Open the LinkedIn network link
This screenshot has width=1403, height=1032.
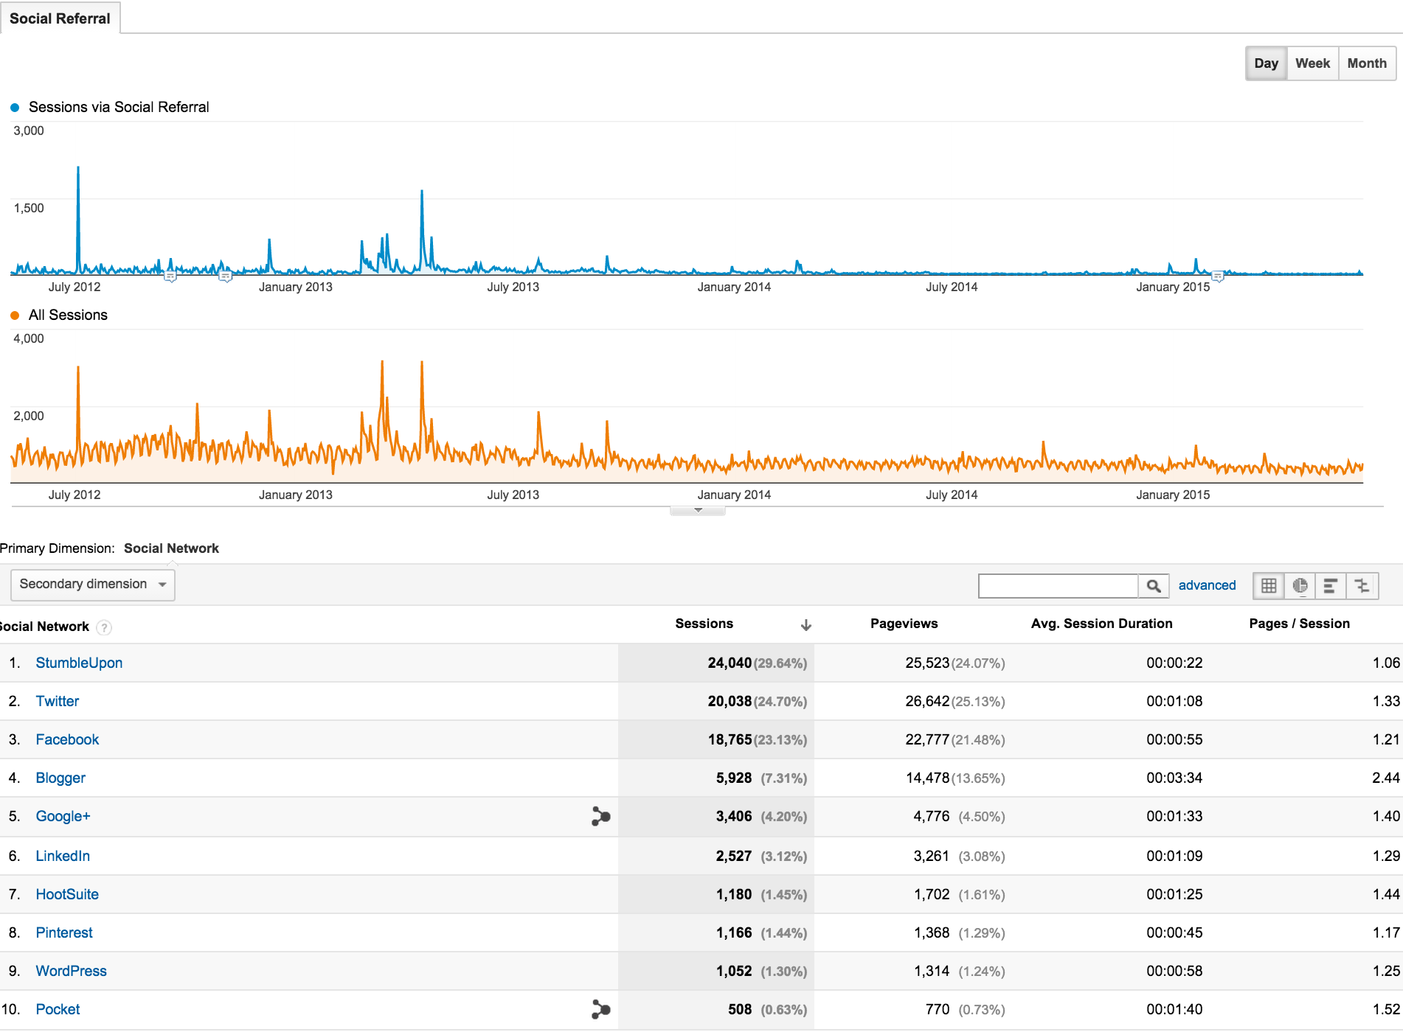coord(63,856)
